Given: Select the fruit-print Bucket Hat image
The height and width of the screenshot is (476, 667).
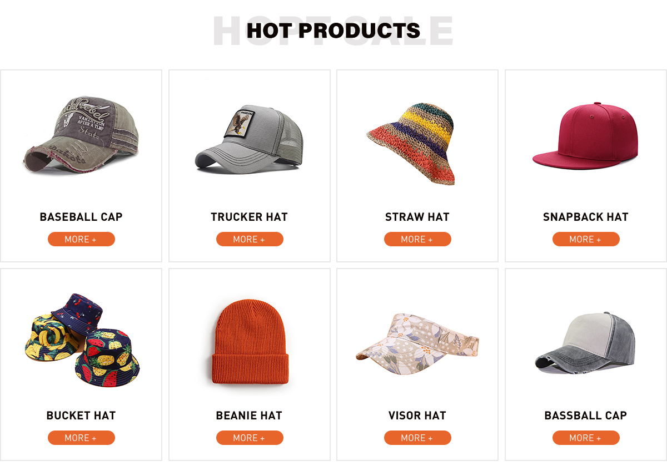Looking at the screenshot, I should point(81,340).
